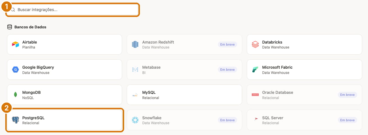Click the NoSQL label under MongoDB
The image size is (368, 135).
(x=28, y=98)
